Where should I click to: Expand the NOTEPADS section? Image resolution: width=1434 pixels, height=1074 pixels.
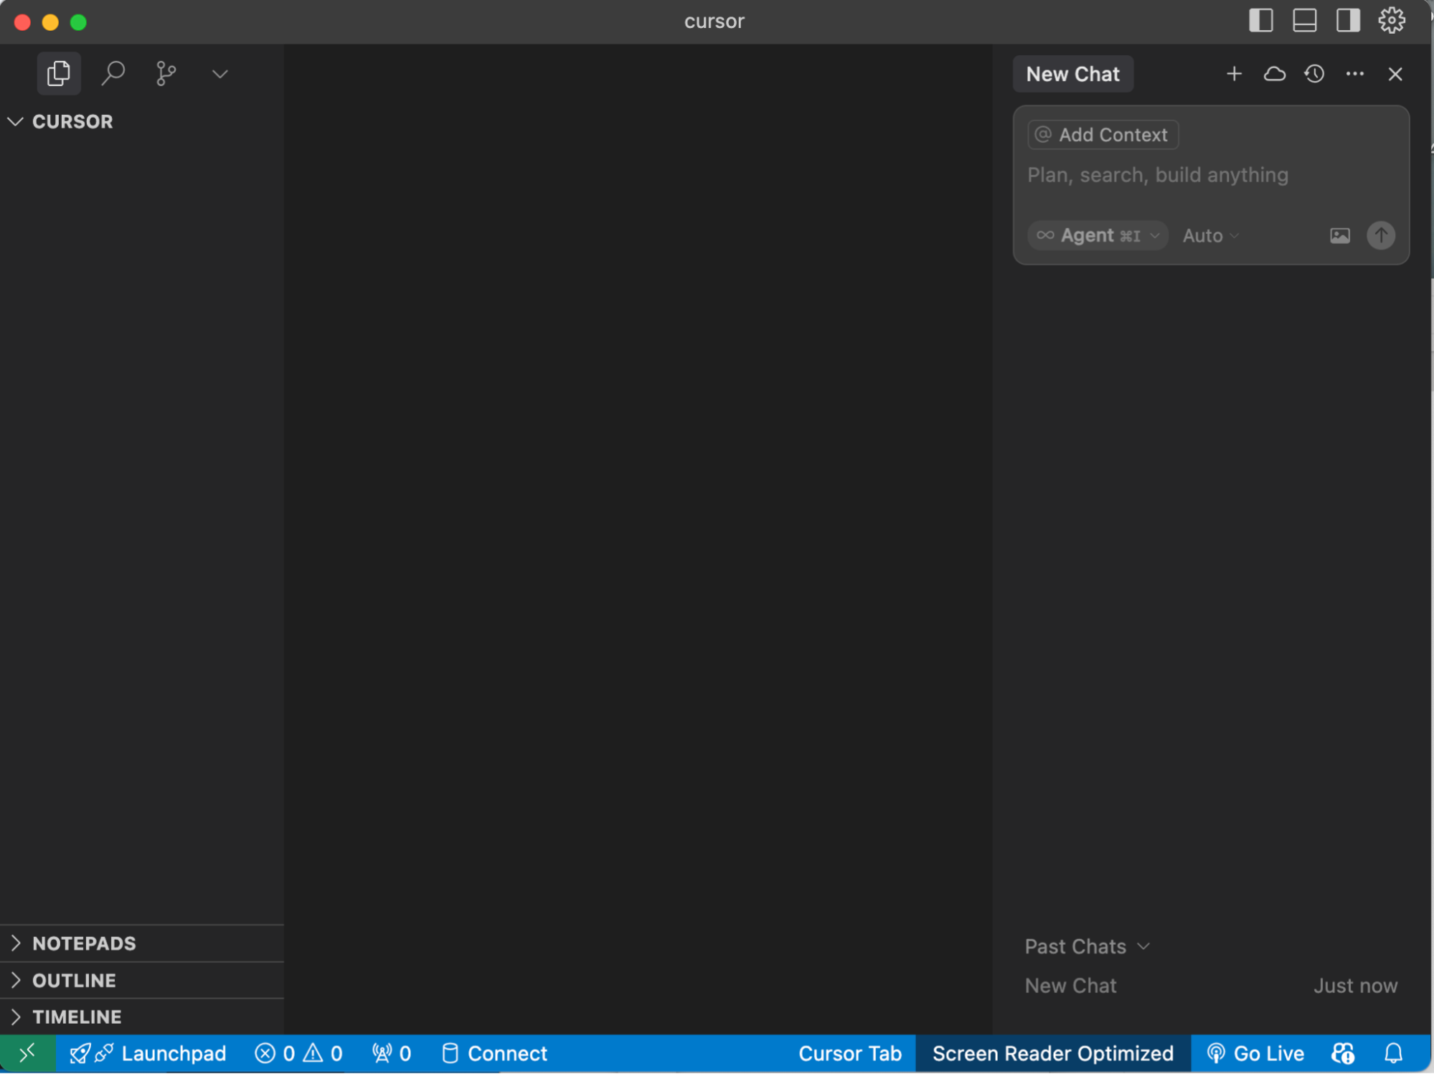pyautogui.click(x=142, y=943)
